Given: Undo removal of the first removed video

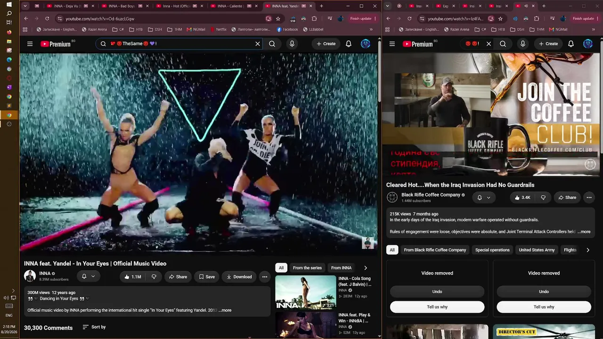Looking at the screenshot, I should 437,292.
